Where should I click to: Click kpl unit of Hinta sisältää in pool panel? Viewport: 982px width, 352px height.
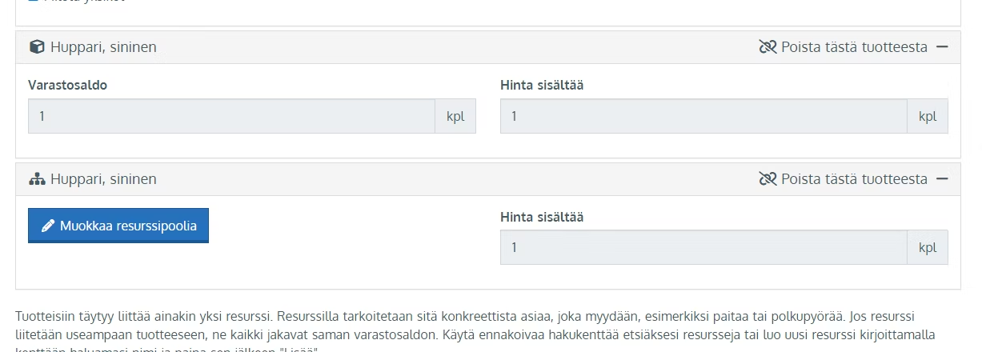(928, 247)
